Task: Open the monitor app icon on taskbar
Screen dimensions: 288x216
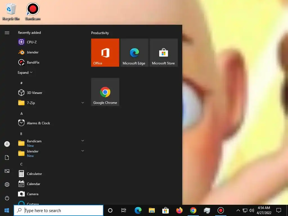Action: pyautogui.click(x=207, y=210)
